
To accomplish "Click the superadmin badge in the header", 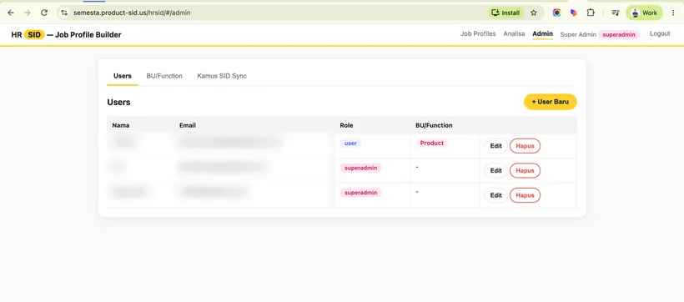I will pyautogui.click(x=619, y=34).
